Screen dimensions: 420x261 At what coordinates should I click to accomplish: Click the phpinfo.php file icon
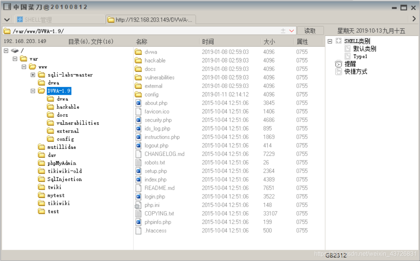tap(139, 222)
